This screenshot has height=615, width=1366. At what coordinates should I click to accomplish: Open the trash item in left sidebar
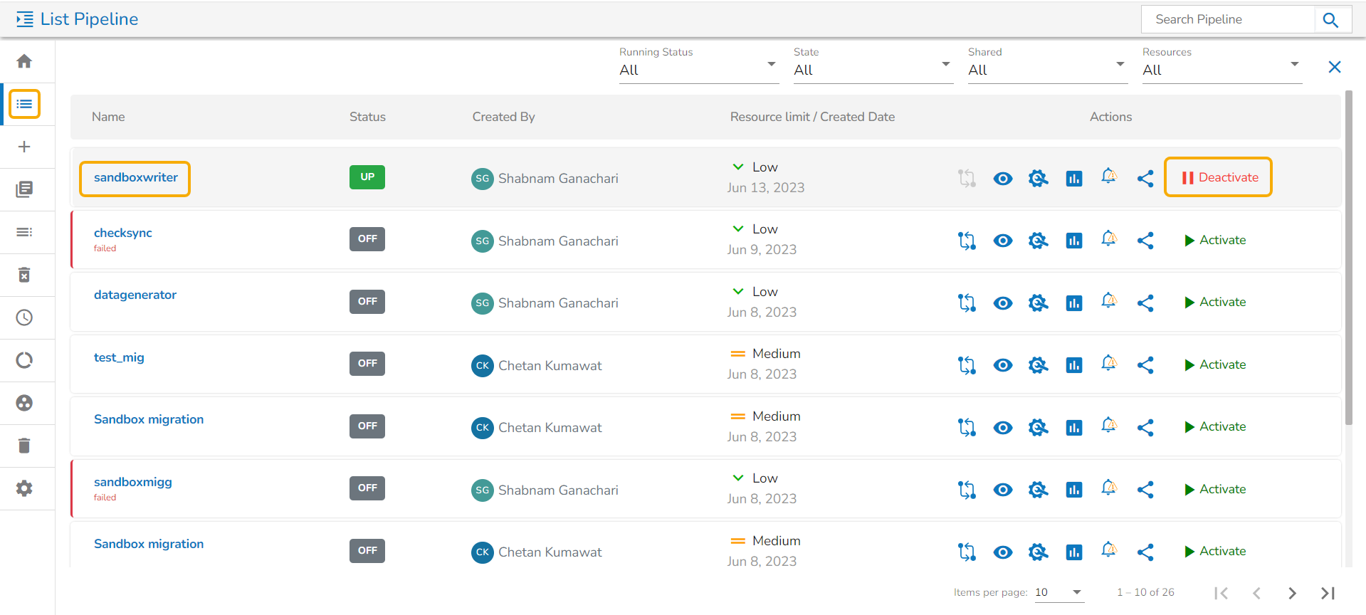[24, 446]
